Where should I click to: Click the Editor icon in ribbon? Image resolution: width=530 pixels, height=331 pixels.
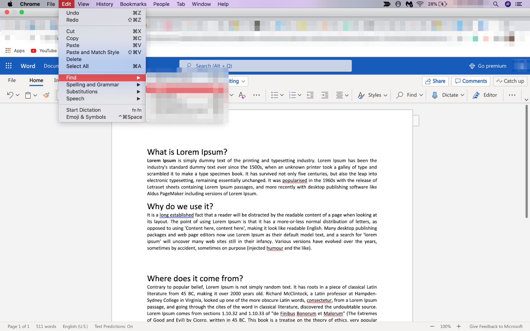(485, 94)
